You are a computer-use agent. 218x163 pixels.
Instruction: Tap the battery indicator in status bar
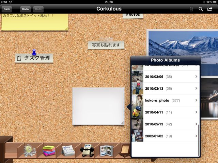coord(215,2)
